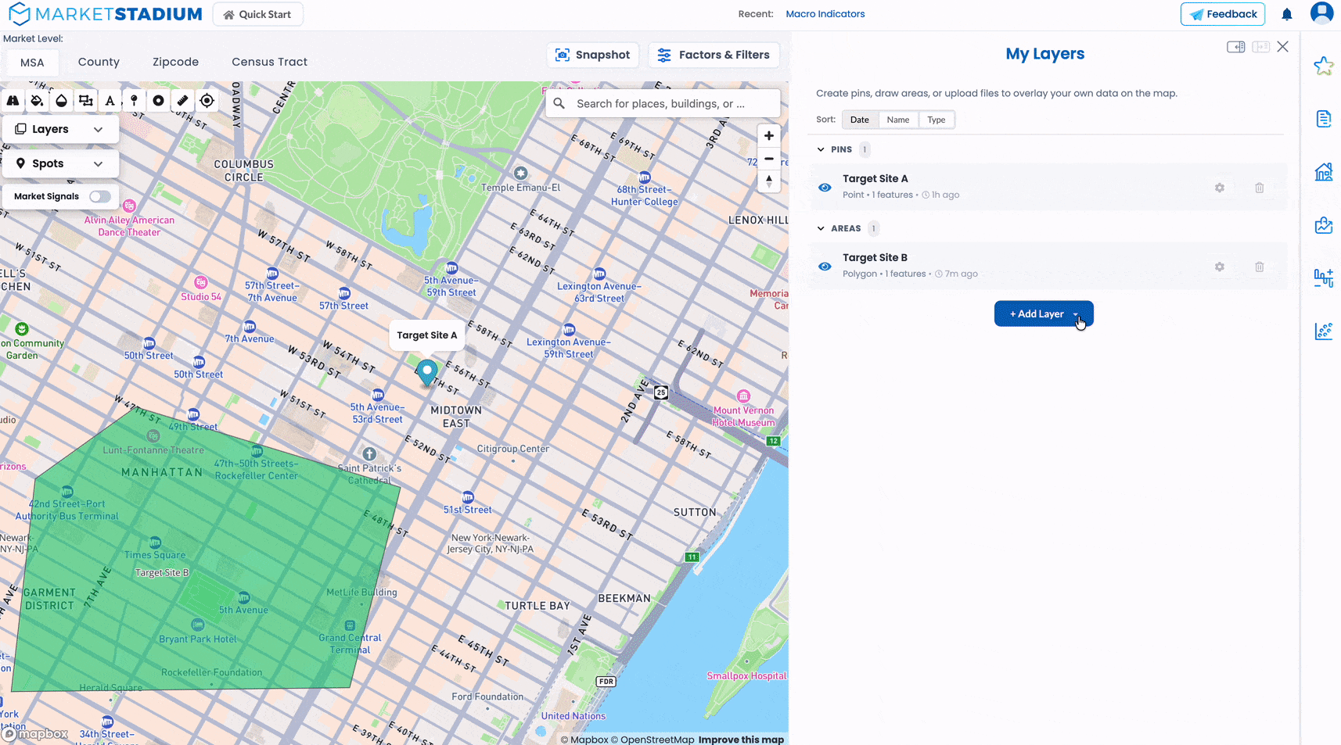Delete the Target Site A layer
Image resolution: width=1341 pixels, height=745 pixels.
click(1259, 188)
